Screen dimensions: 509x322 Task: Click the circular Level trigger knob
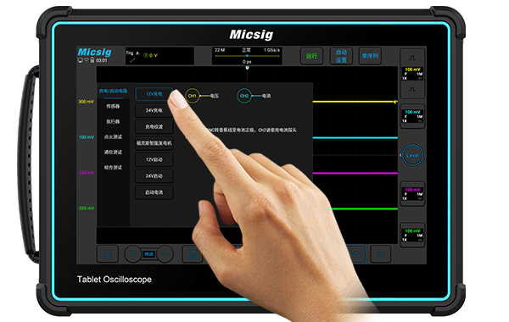412,155
